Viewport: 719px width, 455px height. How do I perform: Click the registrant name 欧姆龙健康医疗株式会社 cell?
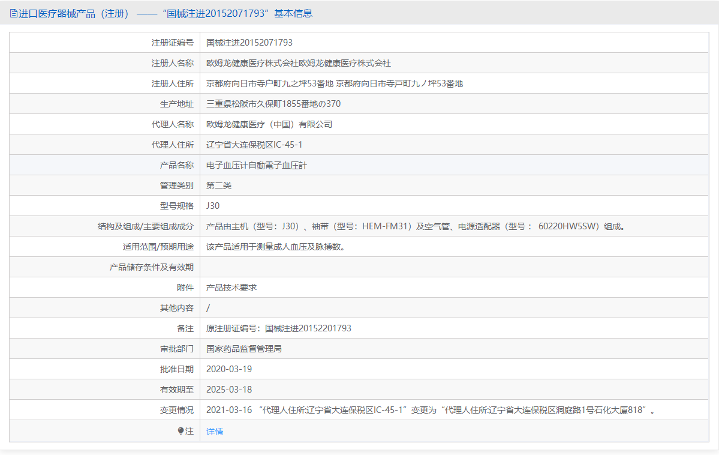299,63
